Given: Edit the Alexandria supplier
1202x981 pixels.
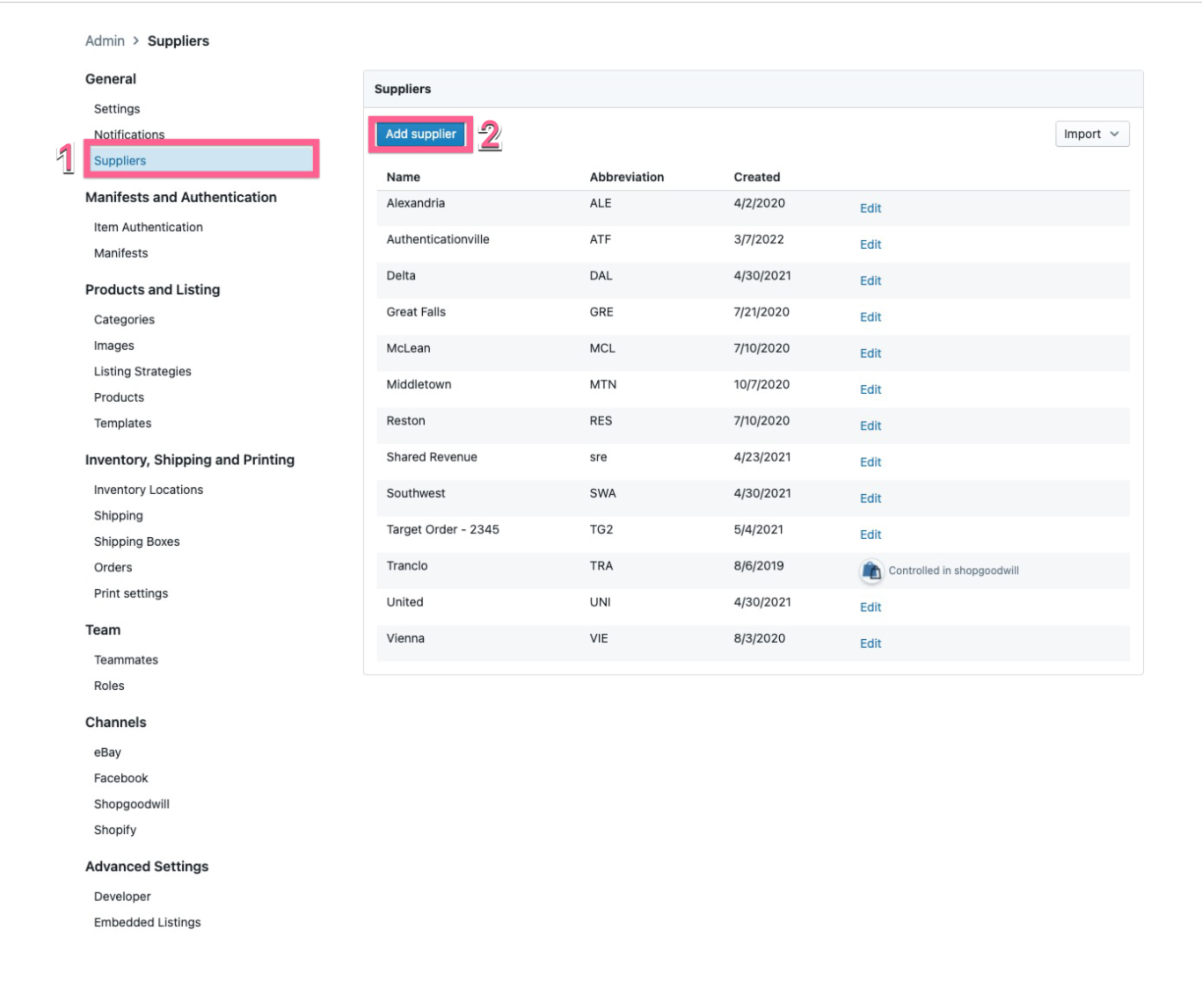Looking at the screenshot, I should click(x=870, y=208).
